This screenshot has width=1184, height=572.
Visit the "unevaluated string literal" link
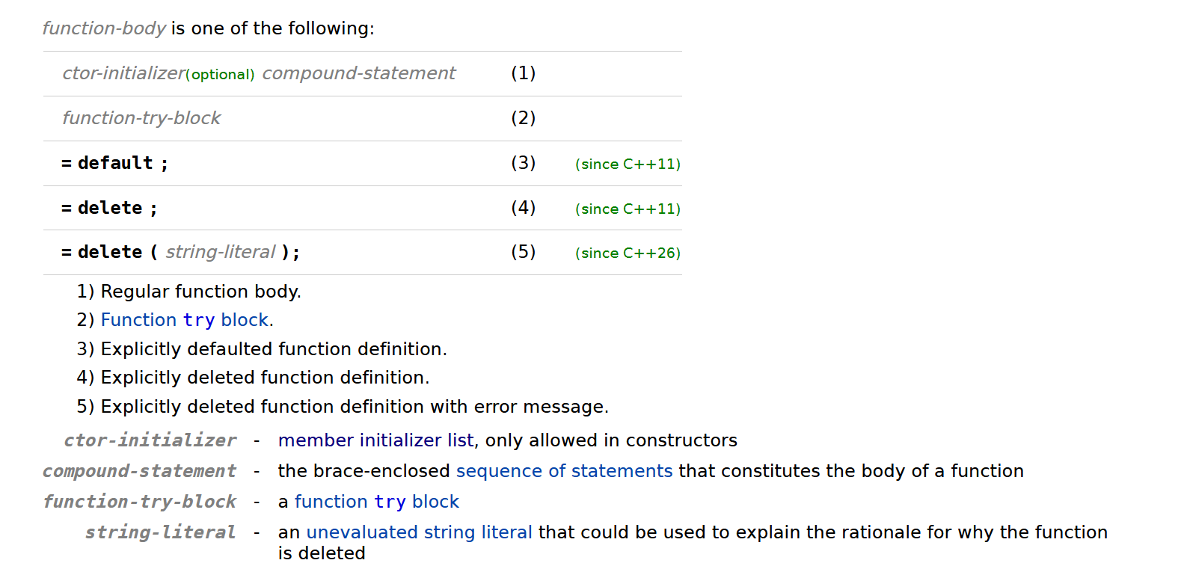tap(419, 532)
